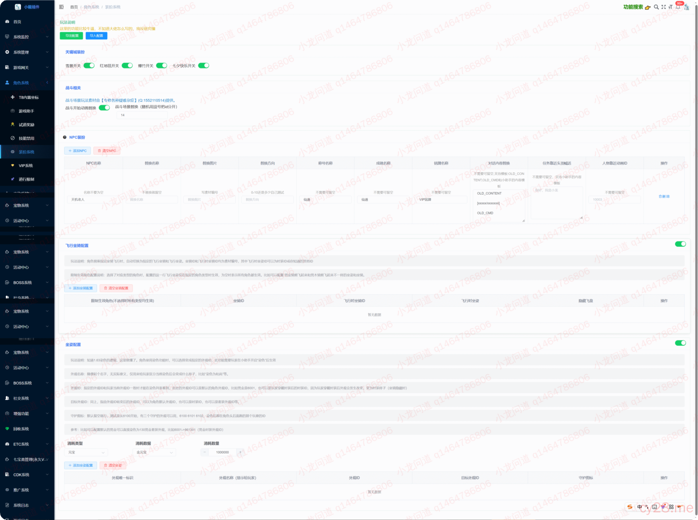698x520 pixels.
Task: Open the search magnifier icon in header
Action: [x=656, y=7]
